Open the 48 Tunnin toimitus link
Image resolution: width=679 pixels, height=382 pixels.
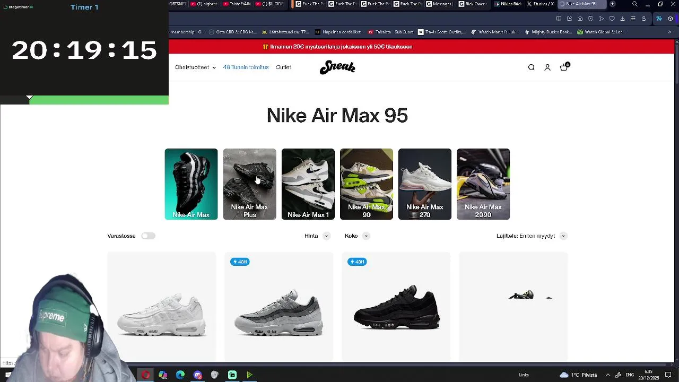[x=246, y=67]
